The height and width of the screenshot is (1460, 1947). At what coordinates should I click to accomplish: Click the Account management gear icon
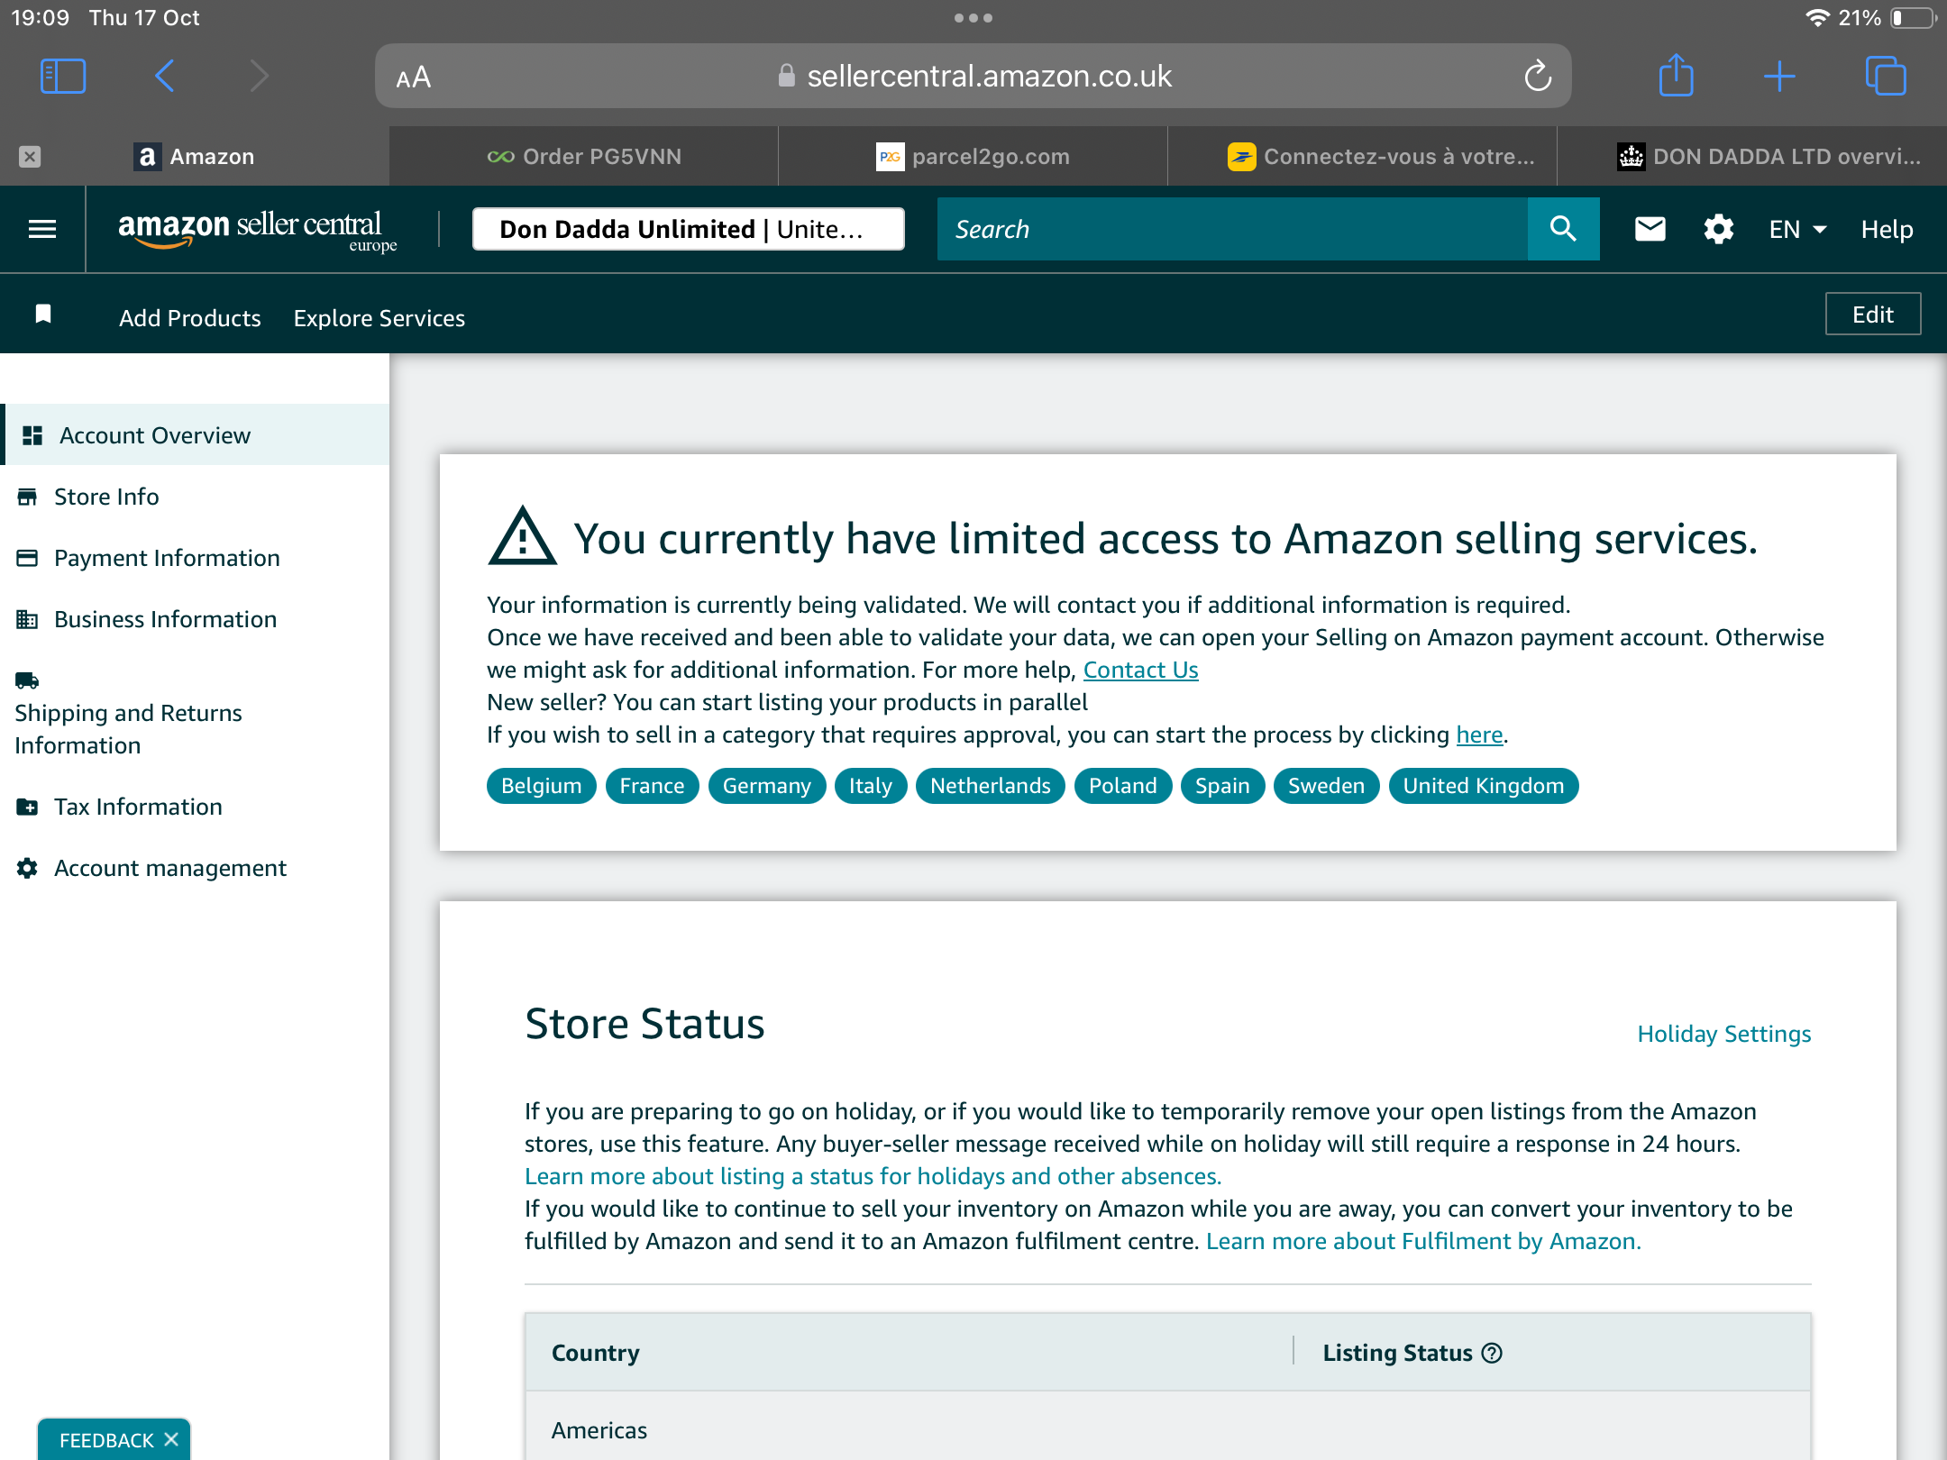point(27,868)
